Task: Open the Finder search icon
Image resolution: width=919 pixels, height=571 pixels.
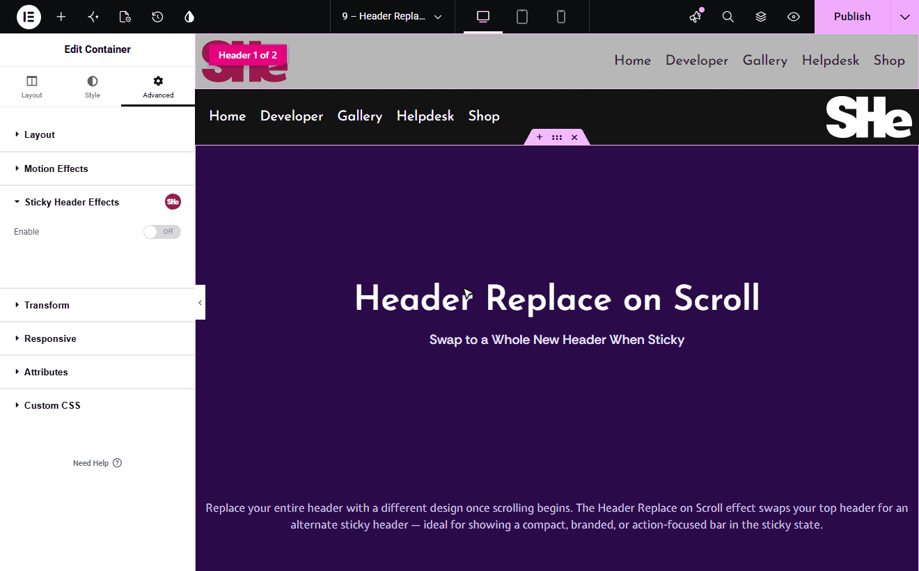Action: 728,17
